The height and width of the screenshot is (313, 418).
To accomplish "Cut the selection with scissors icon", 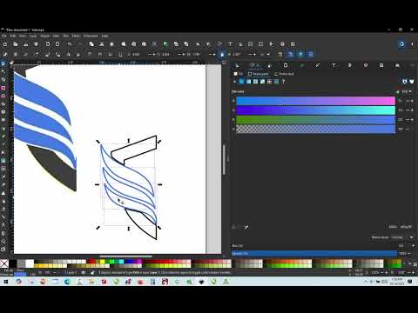I will [x=102, y=44].
